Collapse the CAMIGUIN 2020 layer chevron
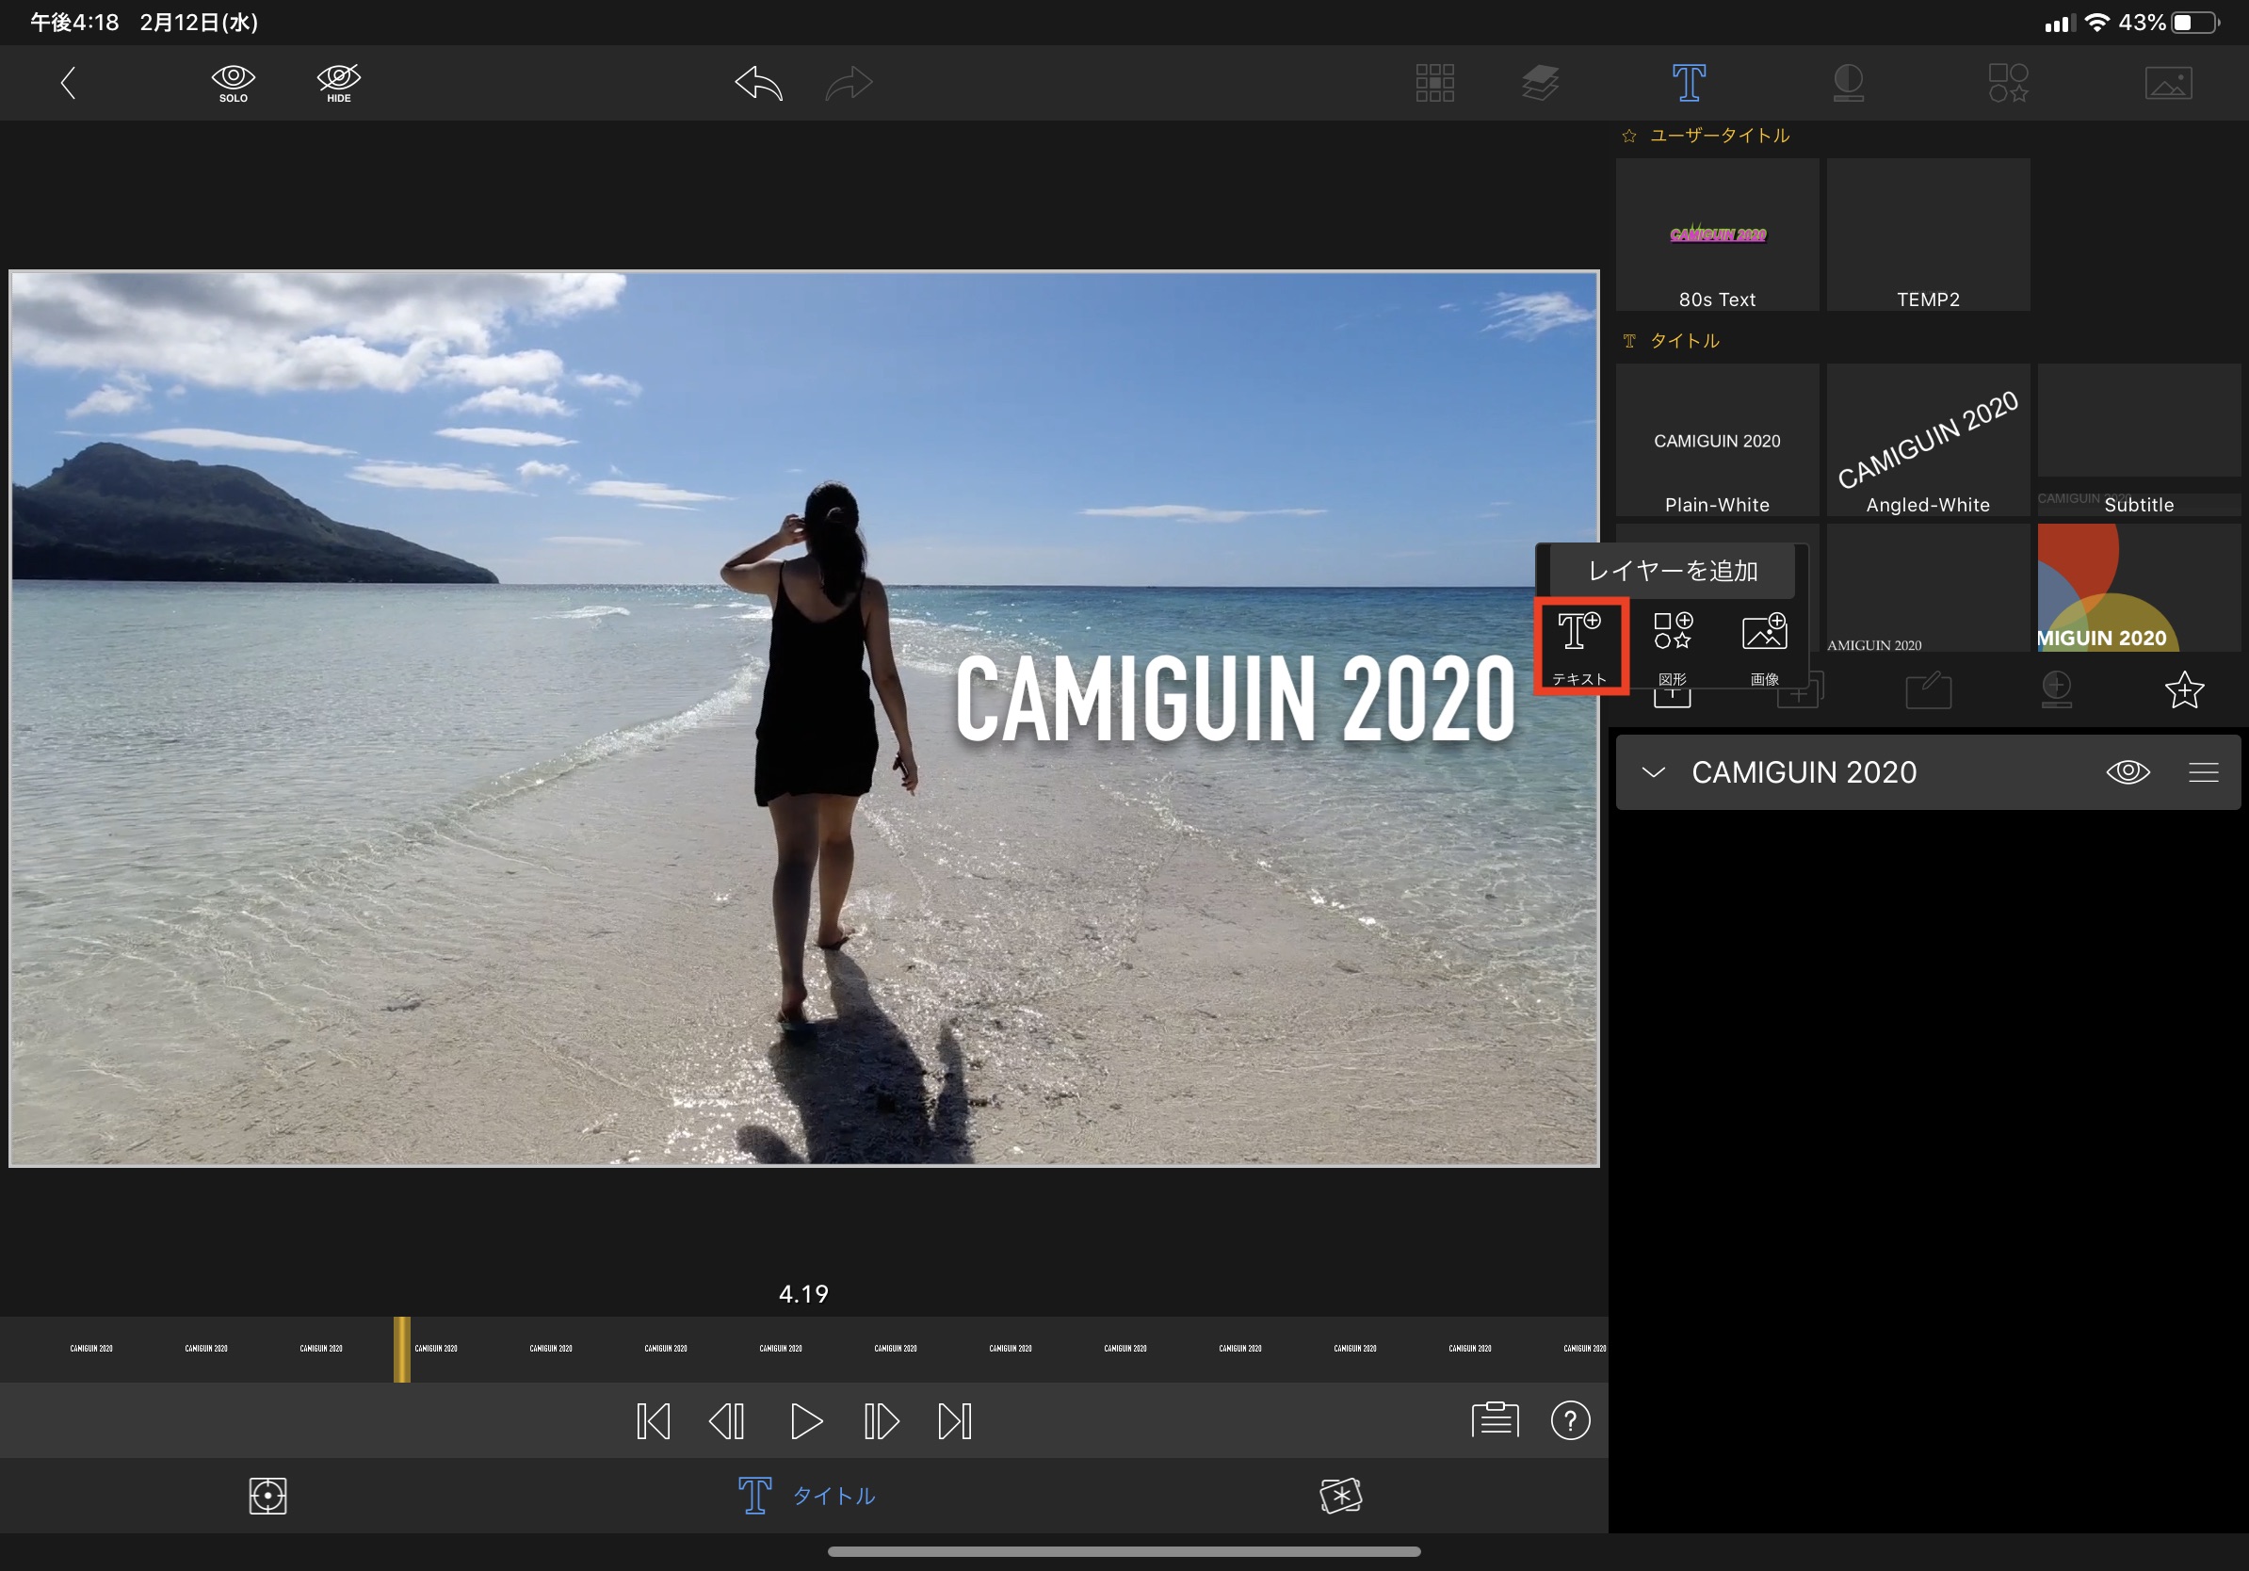This screenshot has width=2249, height=1571. (1654, 771)
